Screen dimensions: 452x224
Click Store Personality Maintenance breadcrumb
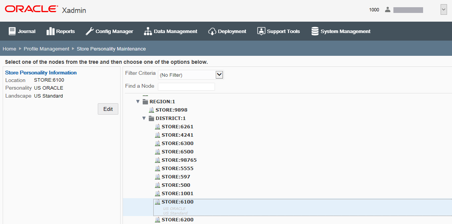(111, 49)
